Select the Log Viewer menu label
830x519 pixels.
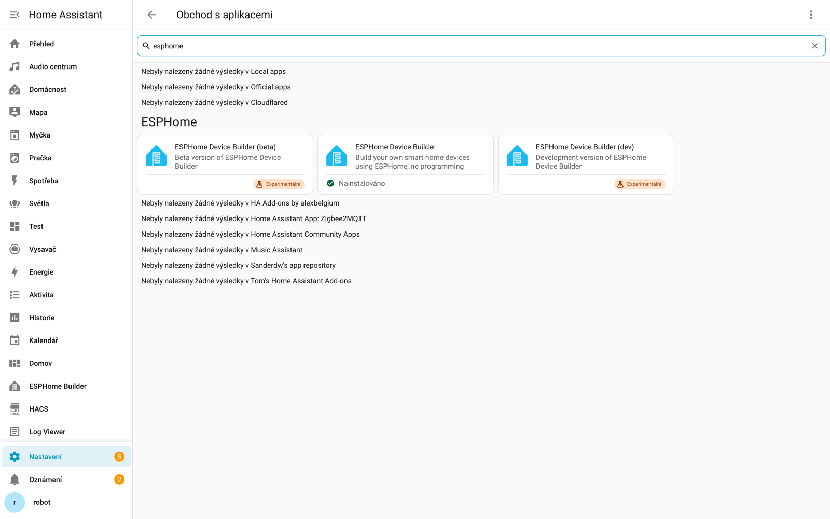[x=47, y=432]
